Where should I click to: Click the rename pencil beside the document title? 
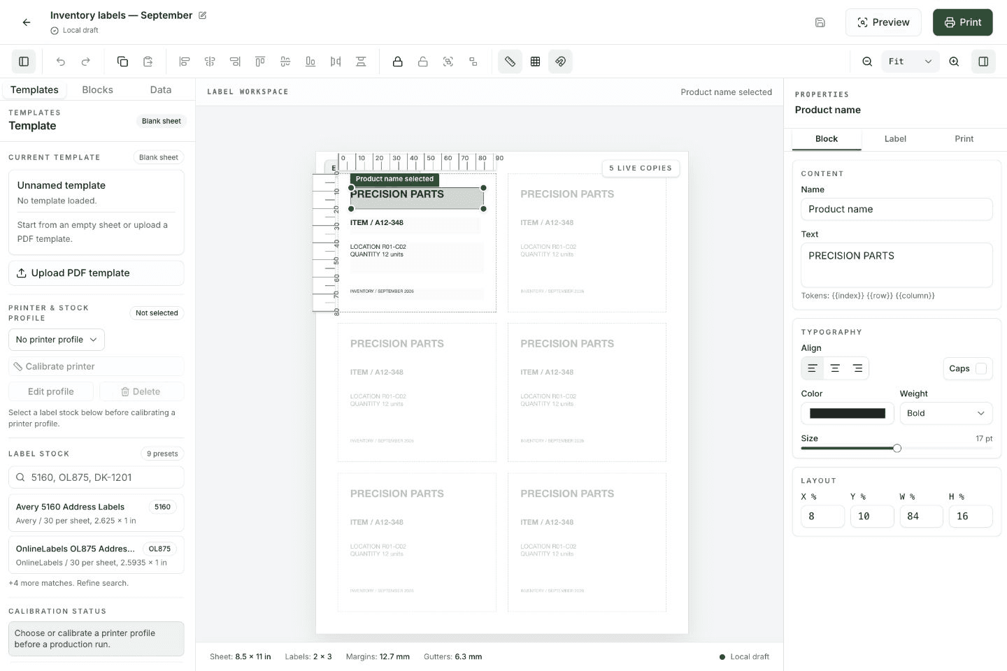point(202,15)
